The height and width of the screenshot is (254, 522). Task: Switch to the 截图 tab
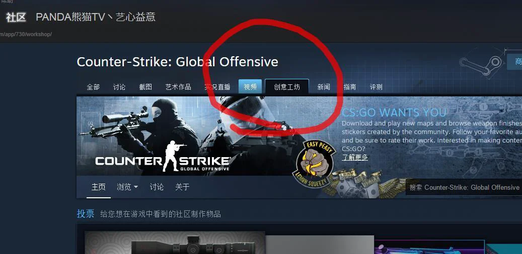[145, 87]
